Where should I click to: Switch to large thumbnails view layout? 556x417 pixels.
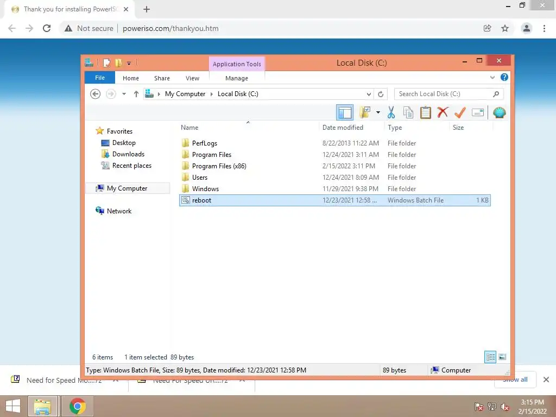502,357
